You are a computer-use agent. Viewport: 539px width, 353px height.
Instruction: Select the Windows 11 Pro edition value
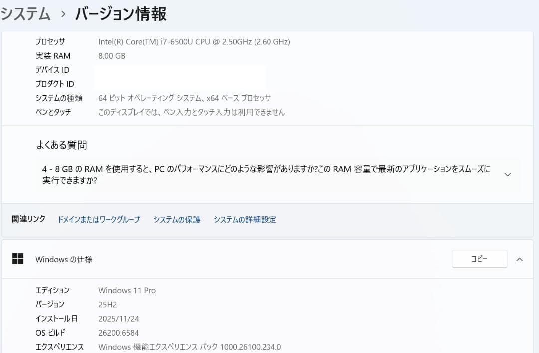click(127, 290)
